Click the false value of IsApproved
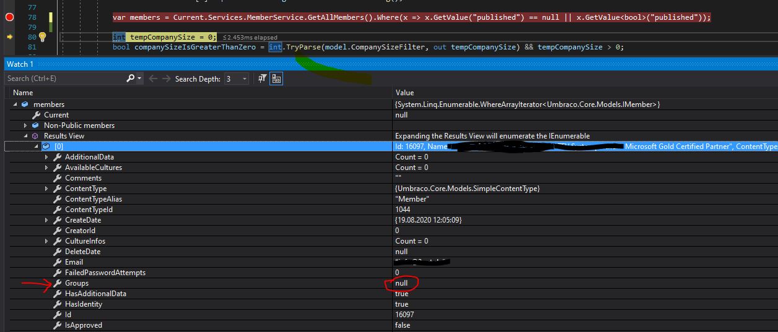This screenshot has width=778, height=332. [x=403, y=325]
